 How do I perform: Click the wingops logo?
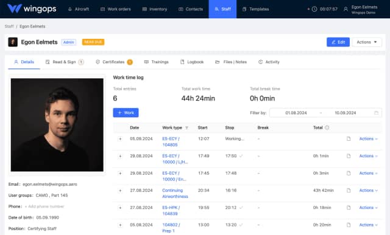tap(32, 9)
